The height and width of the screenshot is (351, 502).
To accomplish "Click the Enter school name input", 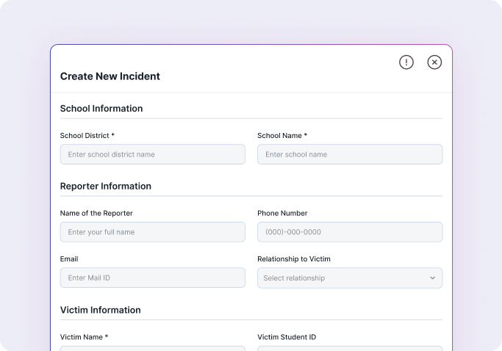I will [x=349, y=154].
